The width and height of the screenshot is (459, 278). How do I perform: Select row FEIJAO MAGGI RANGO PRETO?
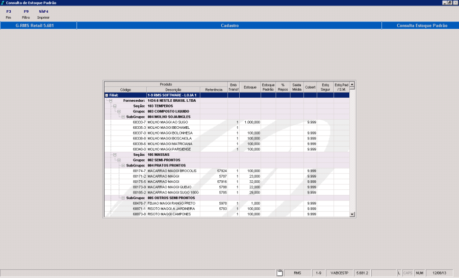pos(227,204)
